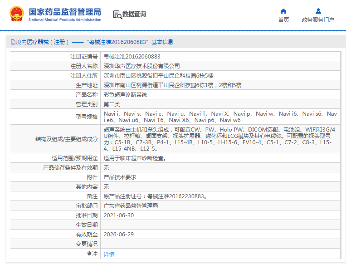Click registrant address ending 6栋5楼
The width and height of the screenshot is (346, 264).
coord(158,76)
